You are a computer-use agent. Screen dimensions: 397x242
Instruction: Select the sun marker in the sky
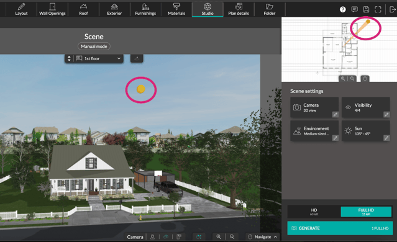tap(141, 89)
